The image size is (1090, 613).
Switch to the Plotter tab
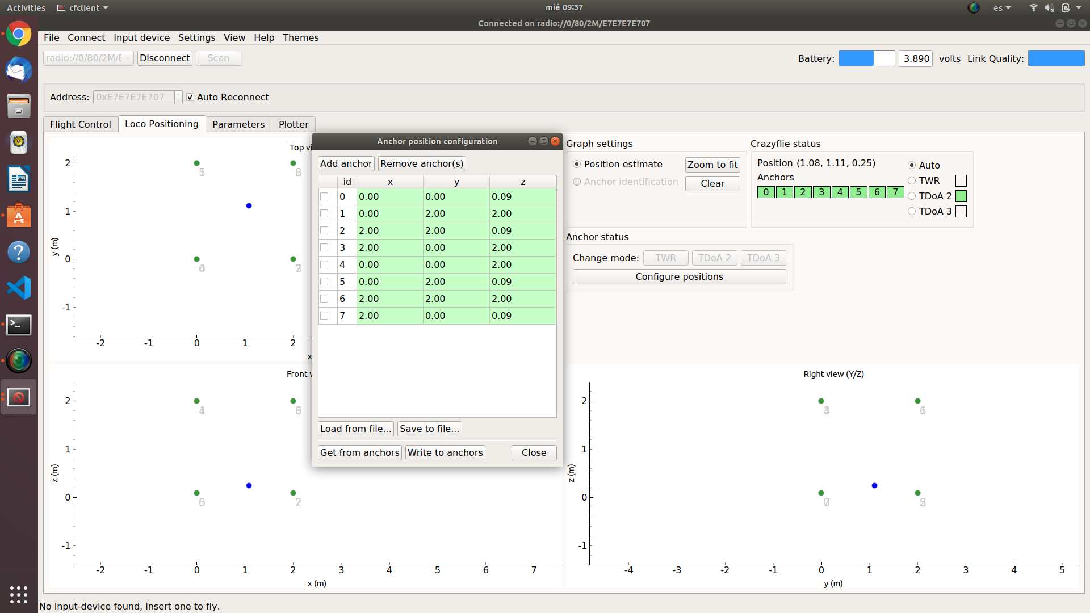(294, 124)
